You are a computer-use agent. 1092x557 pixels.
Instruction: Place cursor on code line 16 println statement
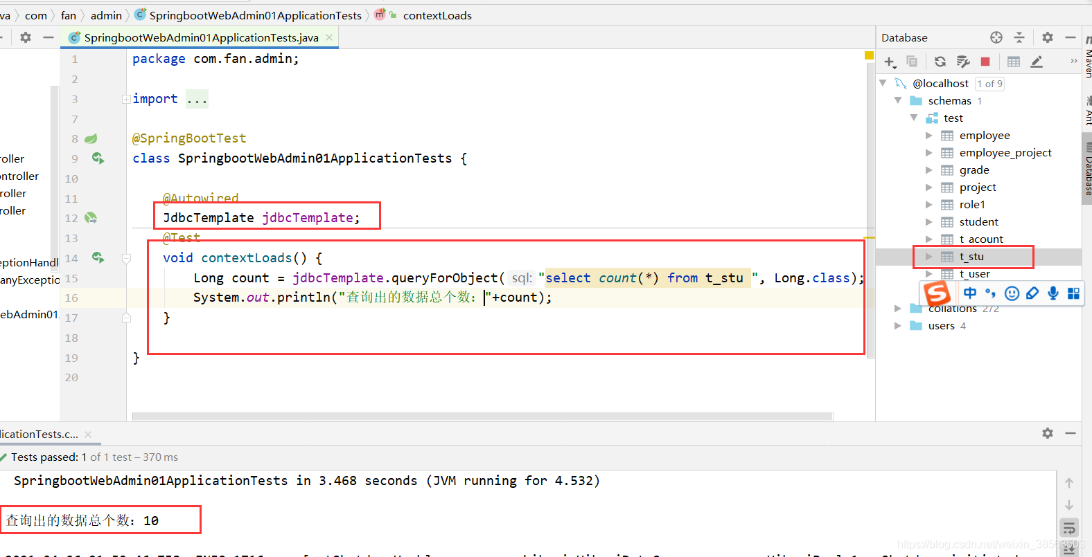(x=372, y=298)
